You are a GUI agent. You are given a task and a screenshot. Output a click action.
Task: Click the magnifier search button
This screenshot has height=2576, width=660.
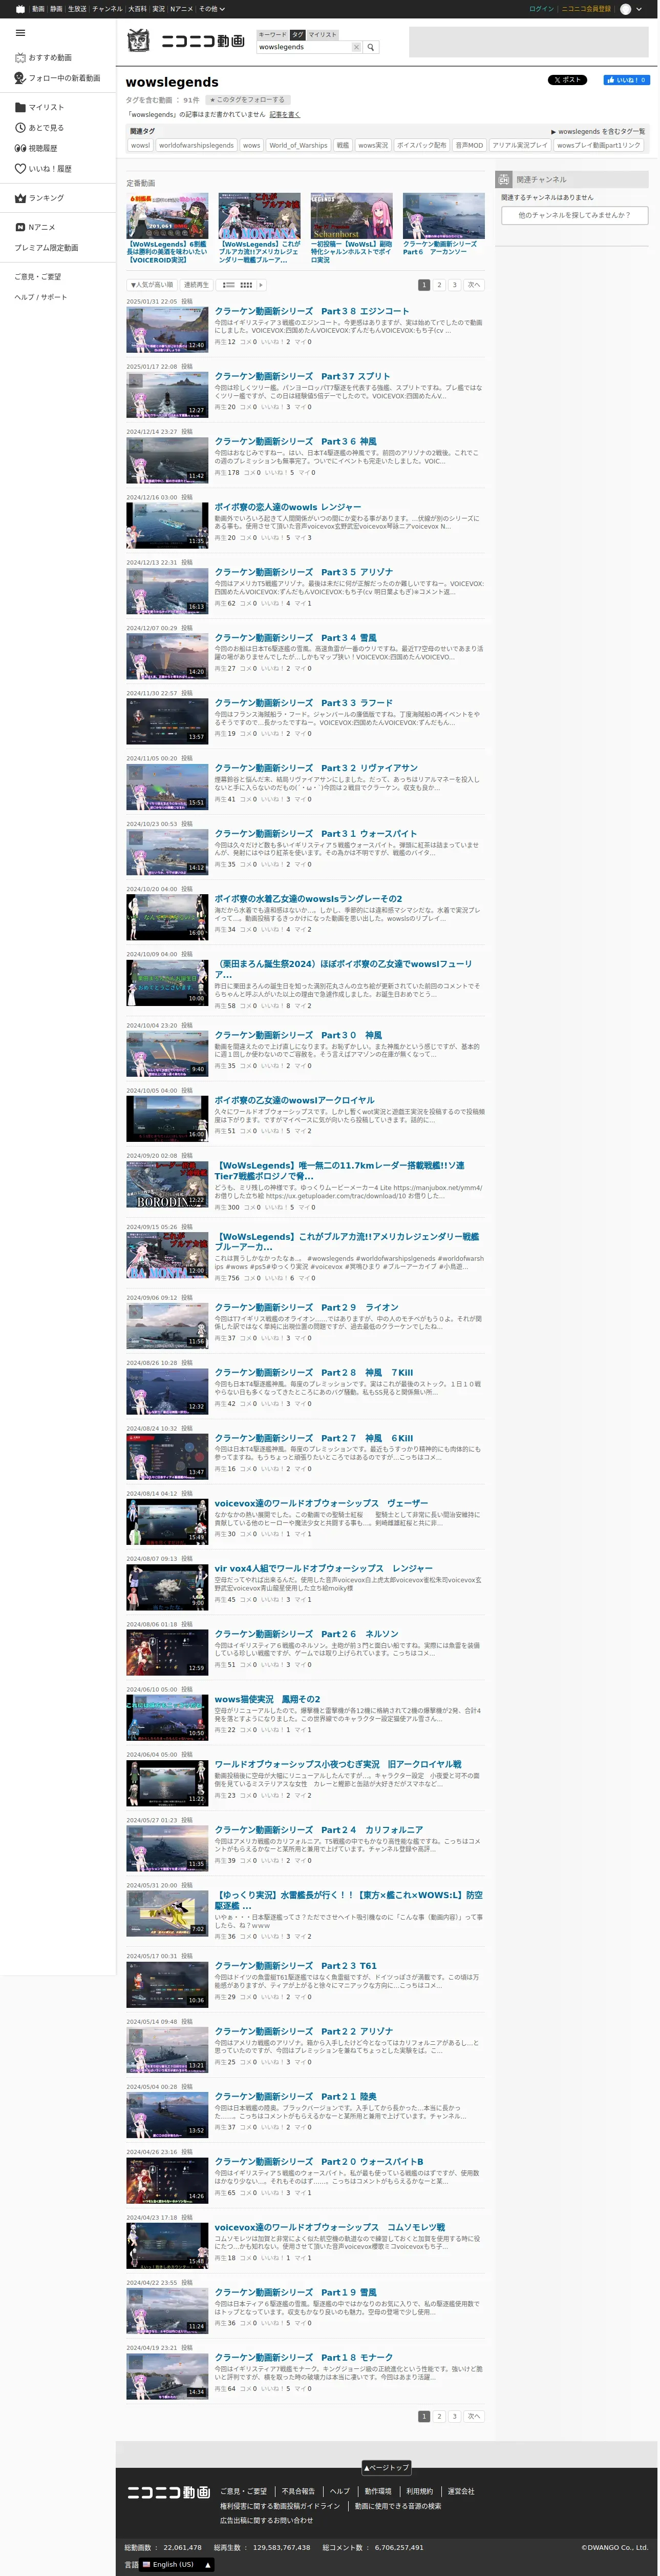coord(371,47)
